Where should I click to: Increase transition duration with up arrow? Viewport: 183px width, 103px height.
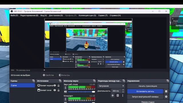[123, 90]
